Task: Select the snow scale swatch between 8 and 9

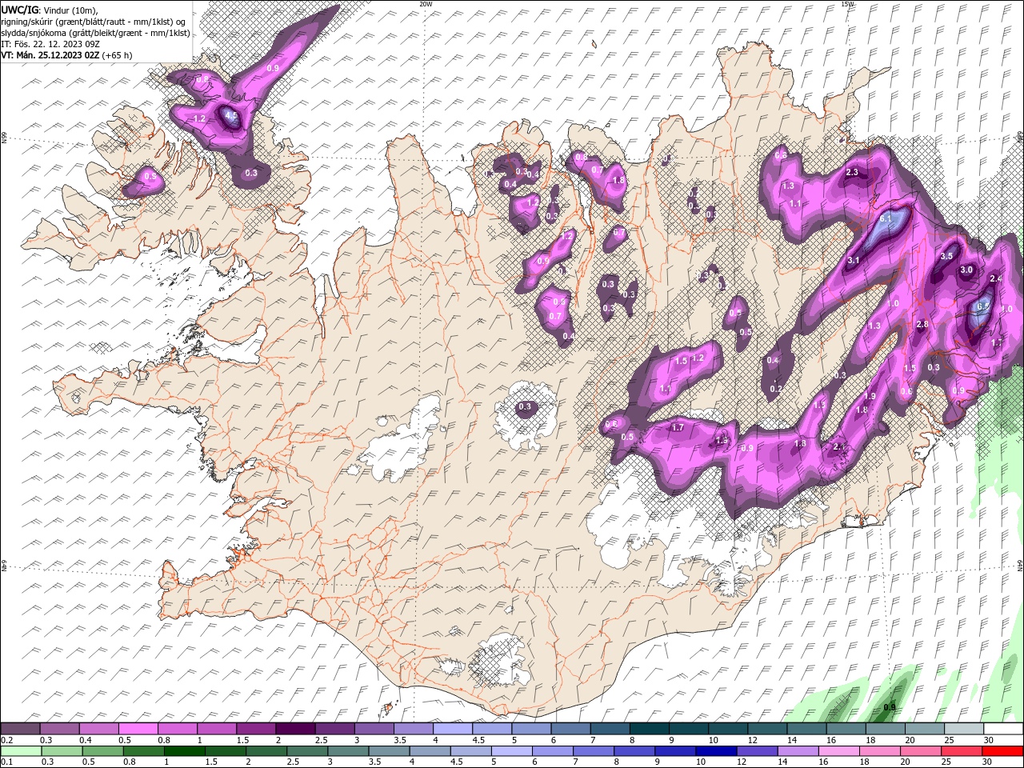Action: [650, 729]
